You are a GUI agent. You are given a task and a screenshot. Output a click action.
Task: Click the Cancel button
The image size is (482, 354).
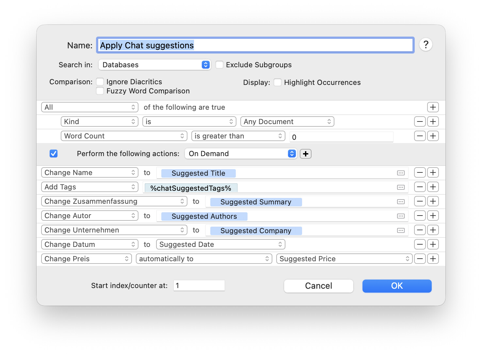coord(318,286)
